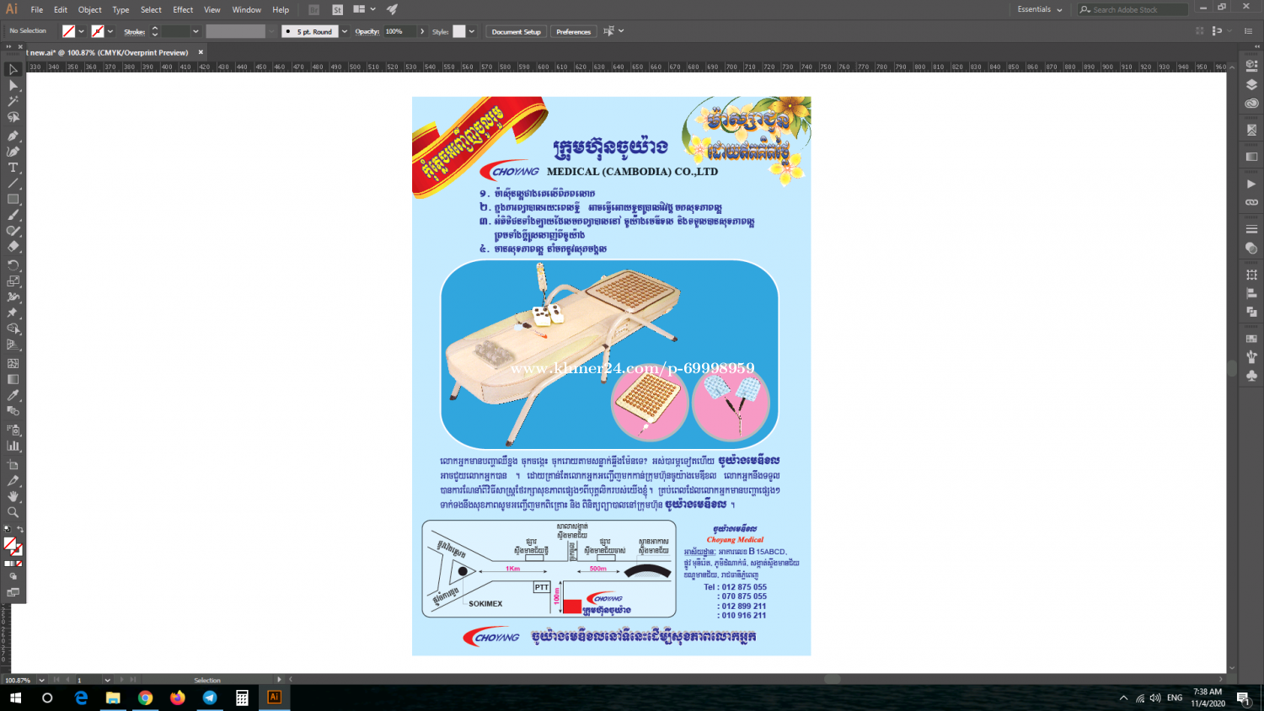Select the Column Graph tool

coord(13,446)
